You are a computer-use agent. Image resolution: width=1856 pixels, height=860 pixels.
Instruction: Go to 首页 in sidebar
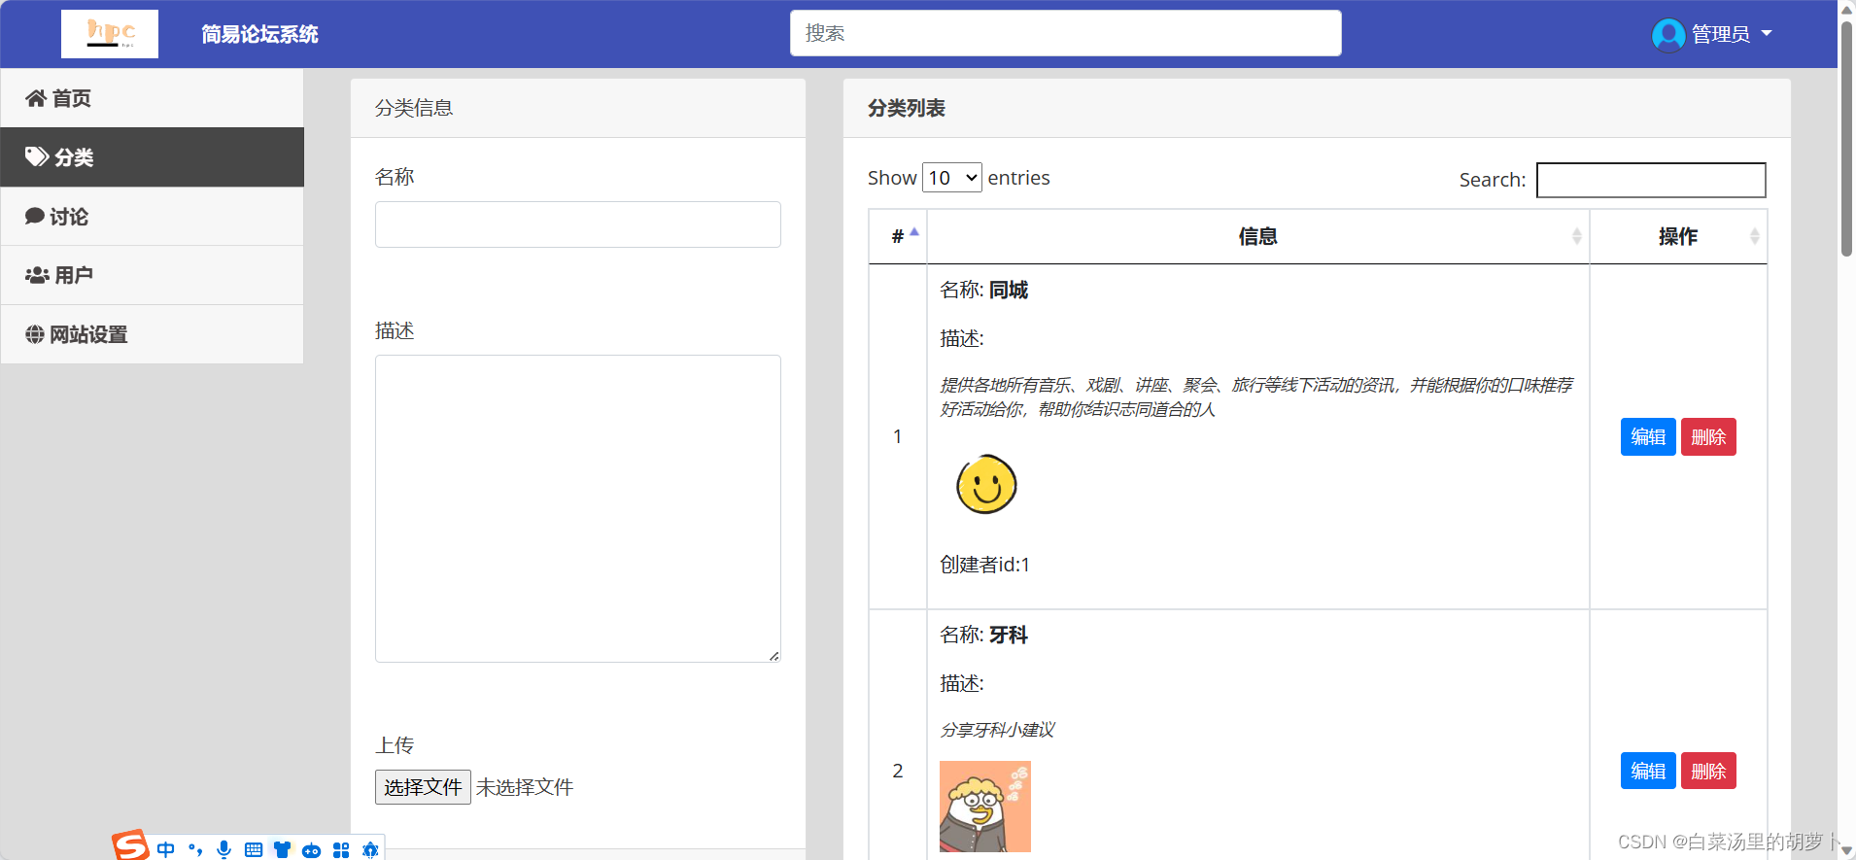152,98
